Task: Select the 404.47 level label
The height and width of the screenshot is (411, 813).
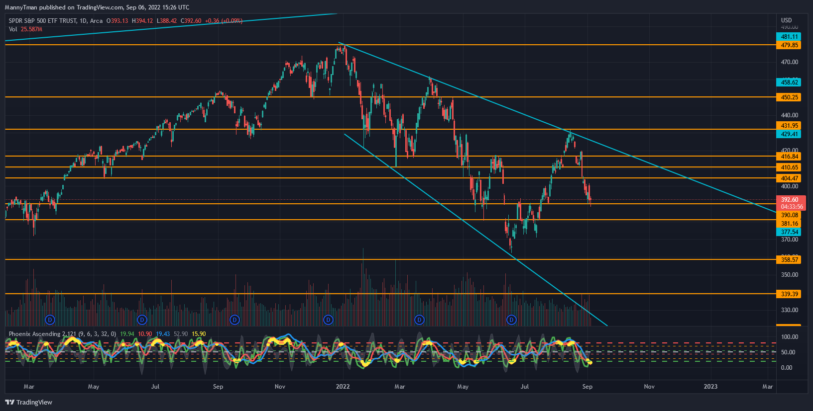Action: click(789, 178)
